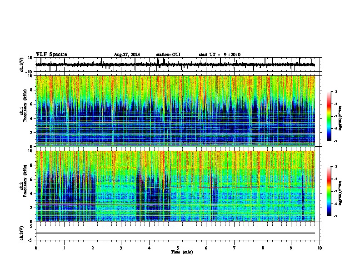This screenshot has height=278, width=360.
Task: Click the "Time (min)" axis label
Action: [x=182, y=252]
